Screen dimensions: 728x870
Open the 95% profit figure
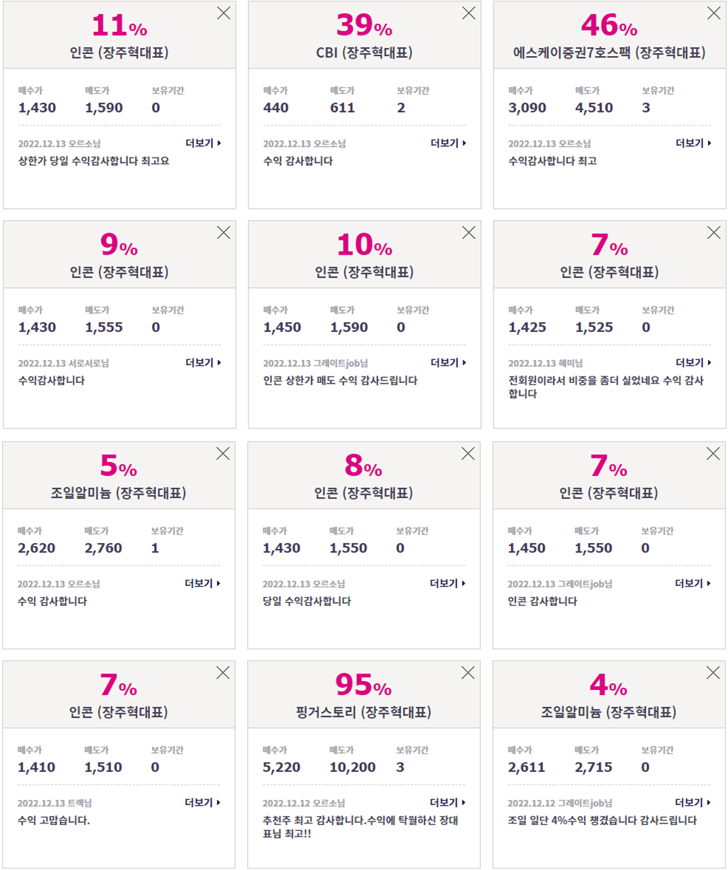364,686
